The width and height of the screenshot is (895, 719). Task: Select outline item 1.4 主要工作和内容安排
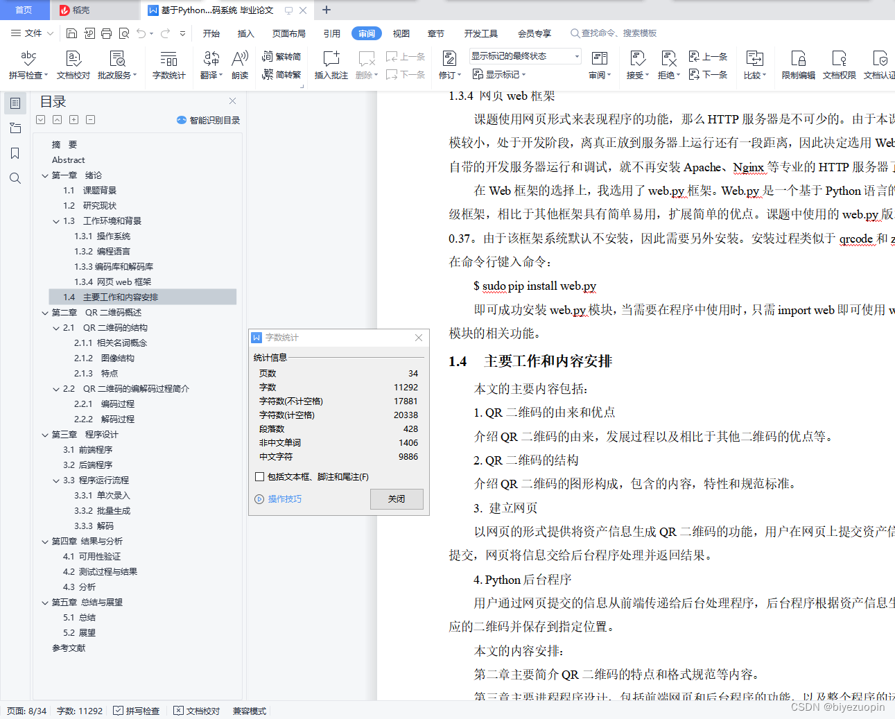143,297
